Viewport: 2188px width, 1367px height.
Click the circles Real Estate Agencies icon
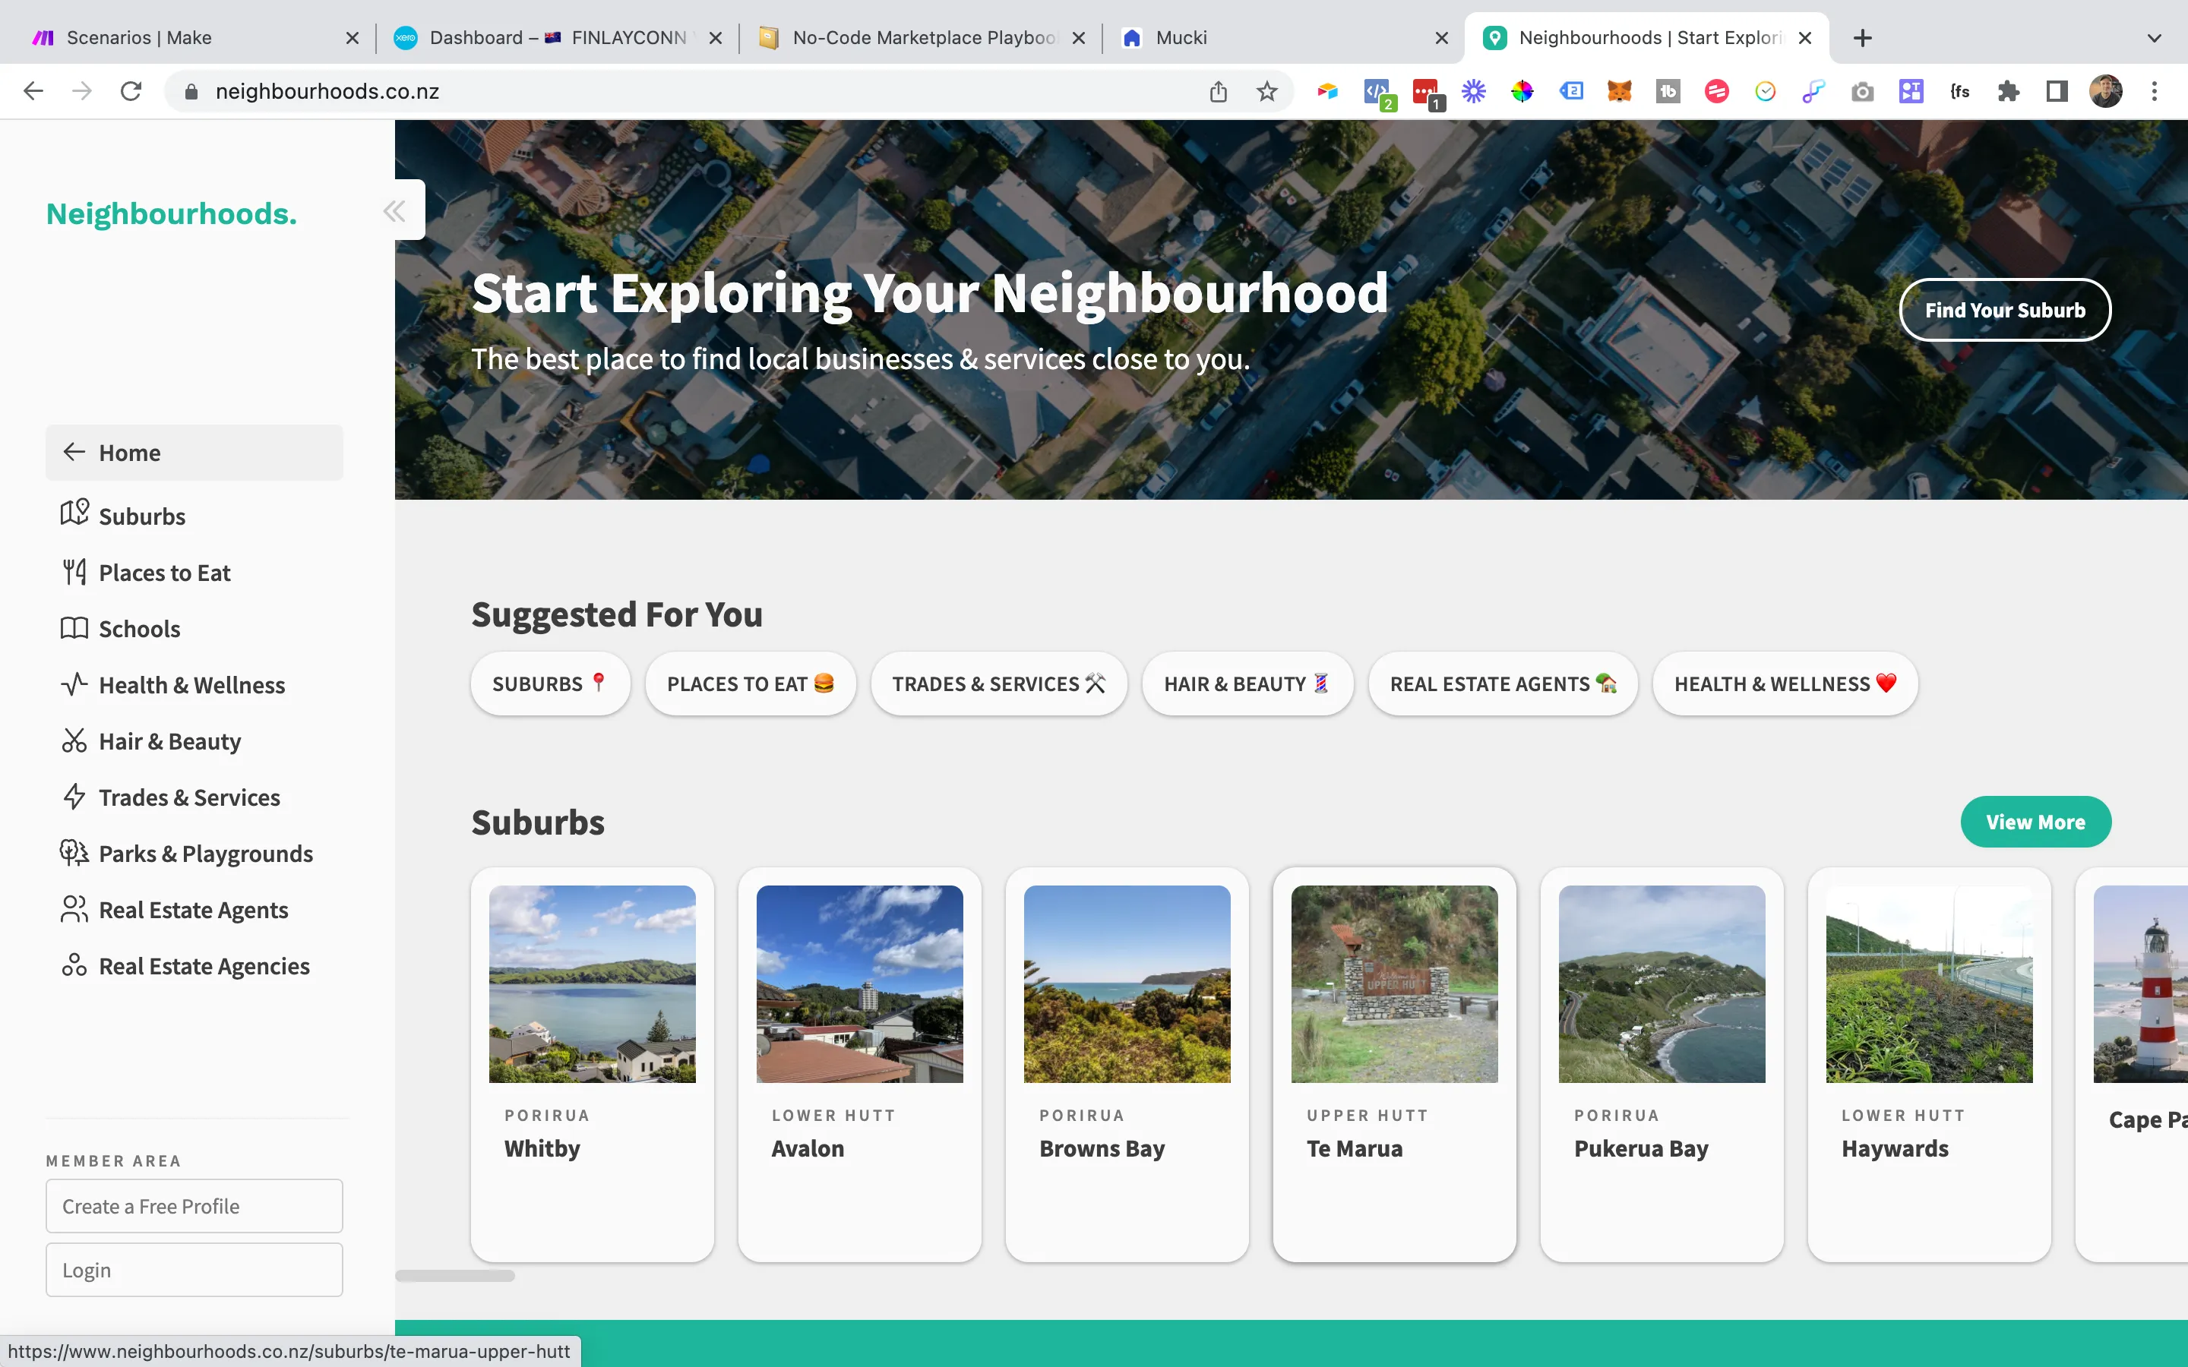74,965
